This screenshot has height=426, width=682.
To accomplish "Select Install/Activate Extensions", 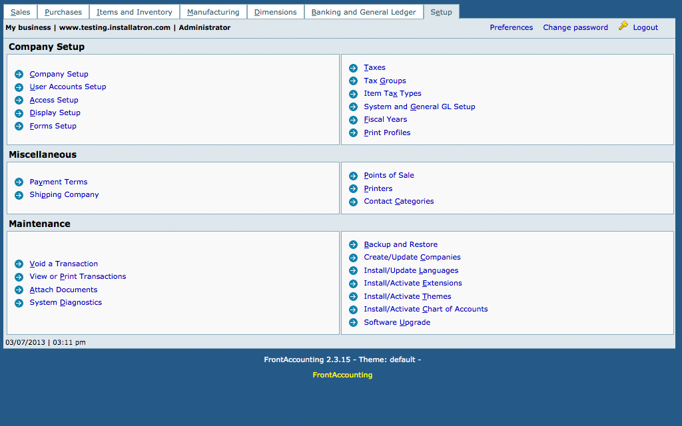I will (412, 284).
